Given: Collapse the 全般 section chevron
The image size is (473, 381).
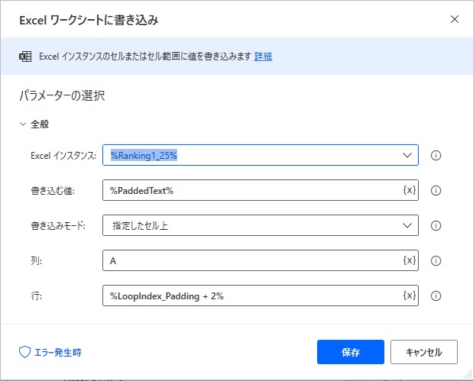Looking at the screenshot, I should point(23,124).
